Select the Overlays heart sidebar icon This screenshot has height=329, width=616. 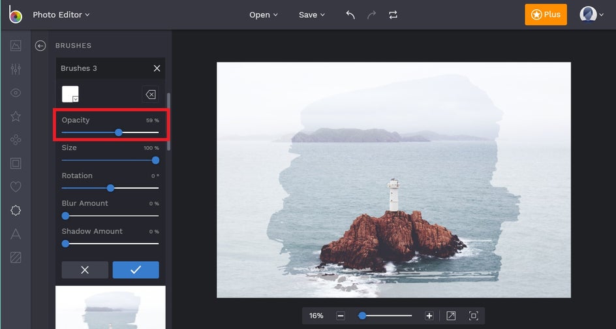point(16,187)
